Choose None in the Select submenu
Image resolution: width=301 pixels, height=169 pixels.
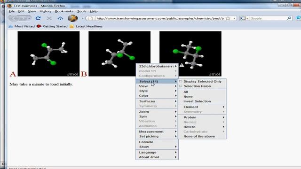pyautogui.click(x=202, y=97)
